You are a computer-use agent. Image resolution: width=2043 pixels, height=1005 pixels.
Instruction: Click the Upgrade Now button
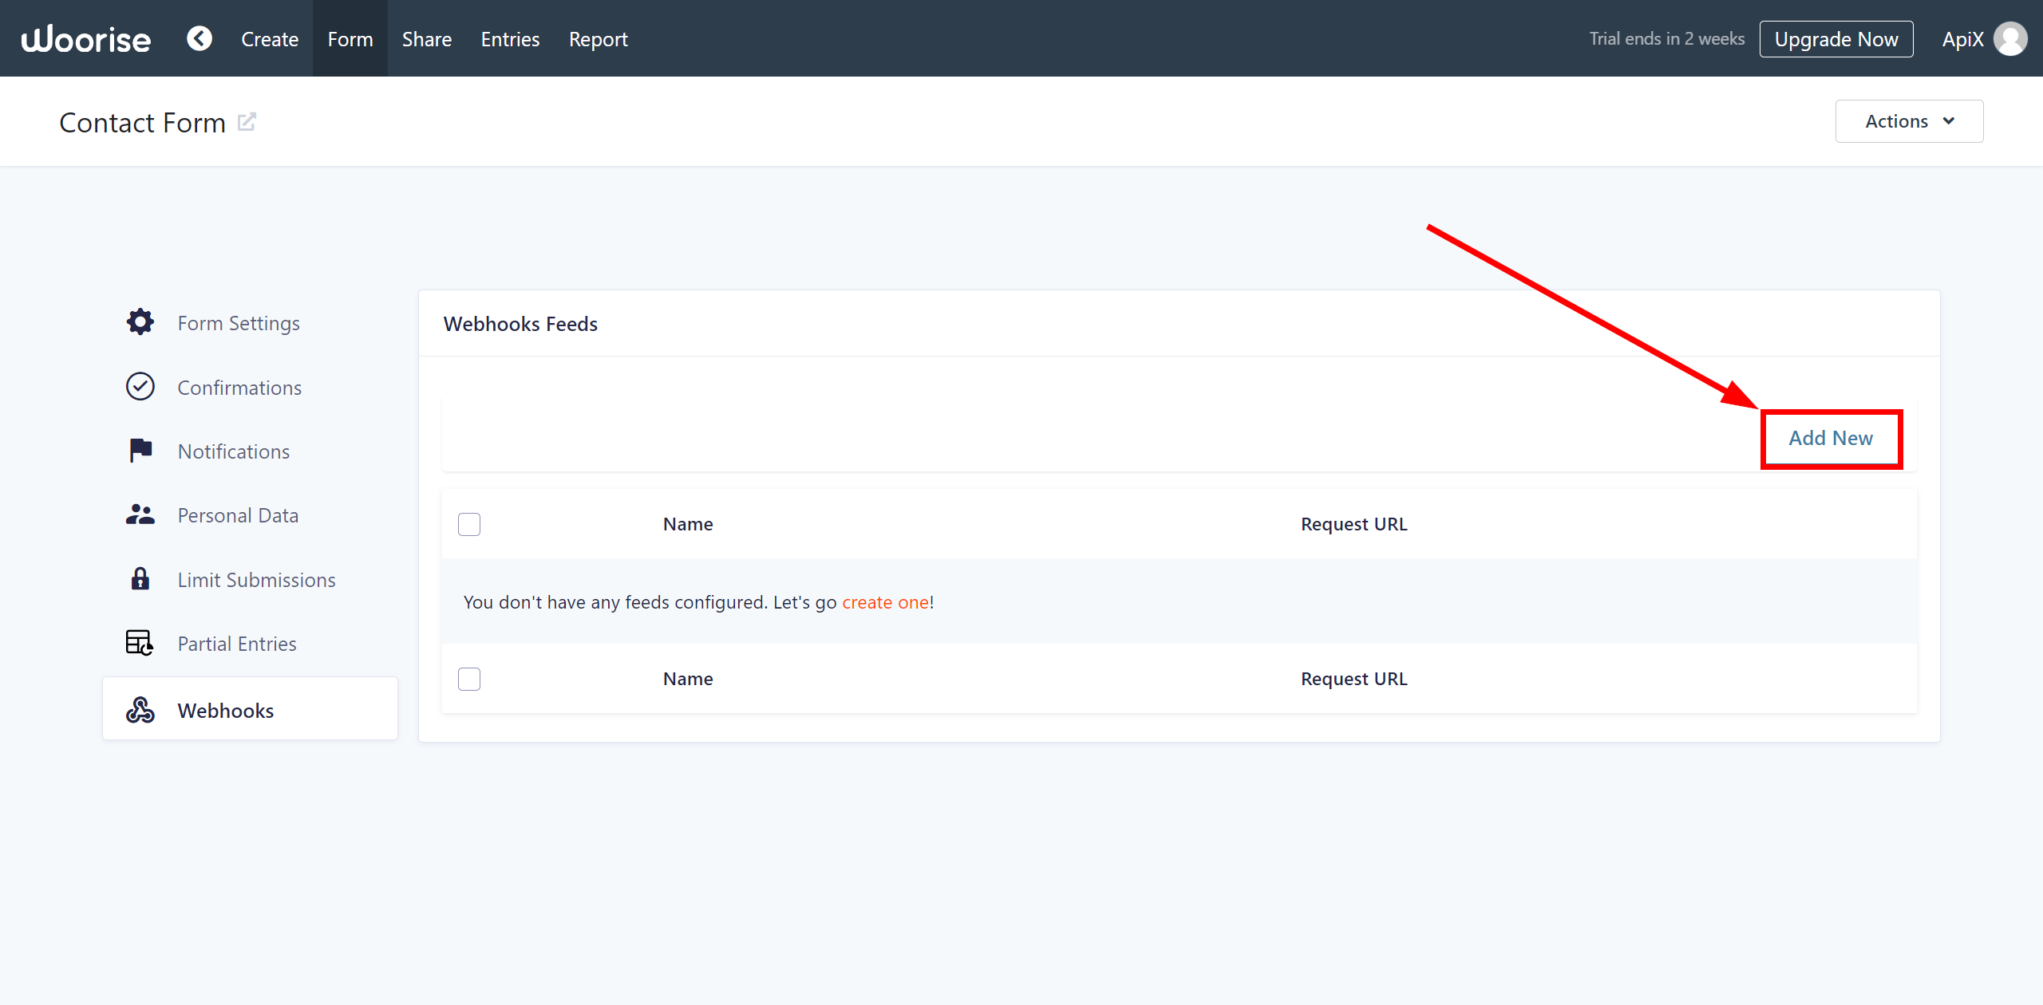coord(1836,39)
